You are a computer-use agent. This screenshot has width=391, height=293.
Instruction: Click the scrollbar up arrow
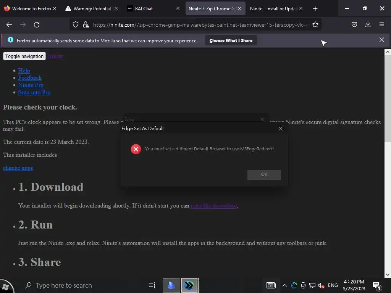click(387, 52)
